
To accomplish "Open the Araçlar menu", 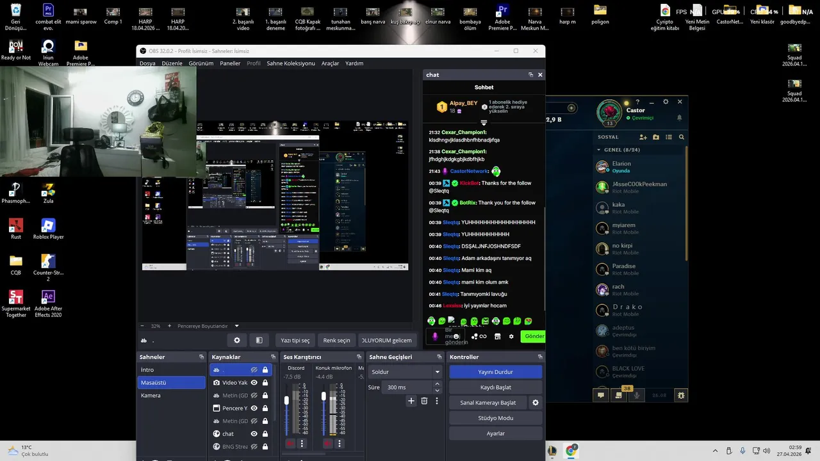I will point(330,63).
